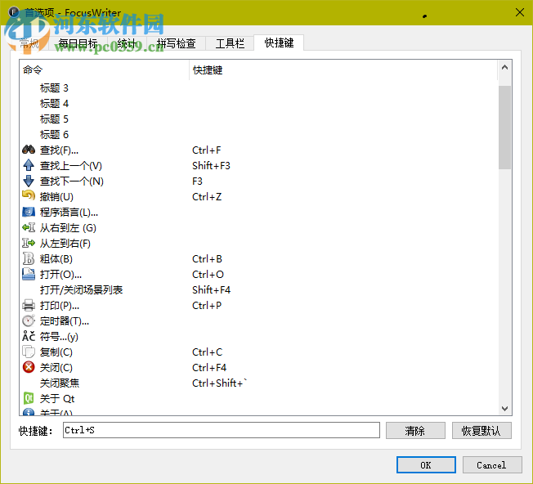Close the preferences dialog window
The image size is (533, 484).
(519, 12)
